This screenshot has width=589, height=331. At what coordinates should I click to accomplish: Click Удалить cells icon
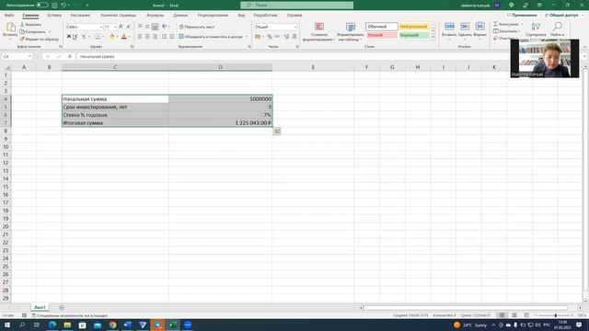(465, 27)
